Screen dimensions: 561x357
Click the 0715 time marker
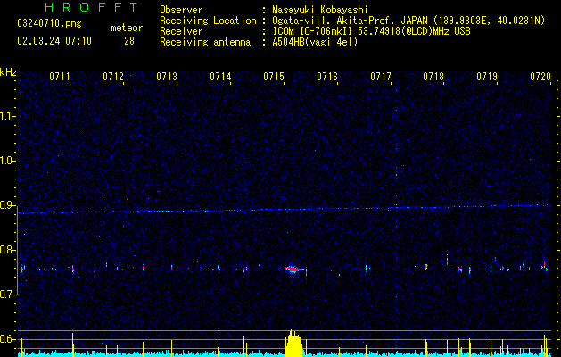pyautogui.click(x=274, y=77)
